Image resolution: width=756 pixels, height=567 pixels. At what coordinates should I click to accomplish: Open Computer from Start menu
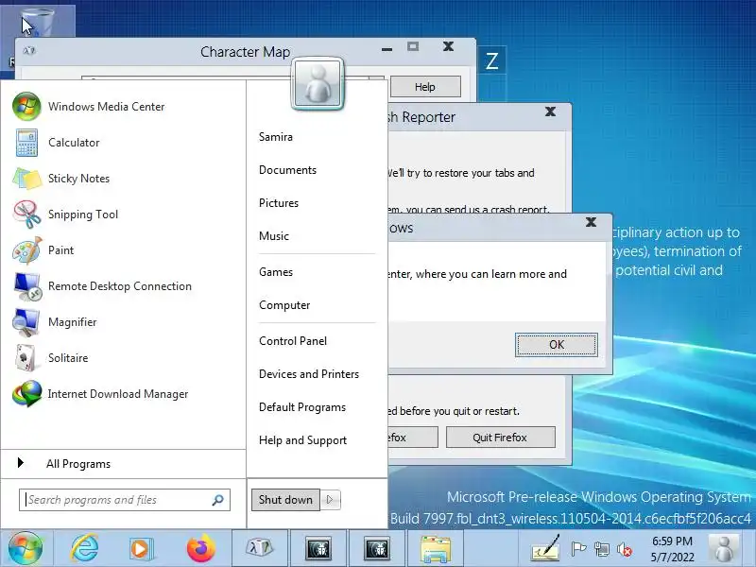click(x=284, y=305)
